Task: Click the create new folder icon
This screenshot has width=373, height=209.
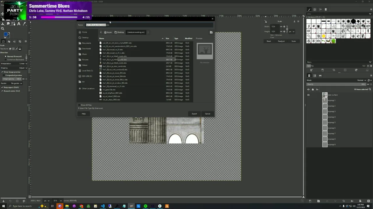Action: pos(211,32)
